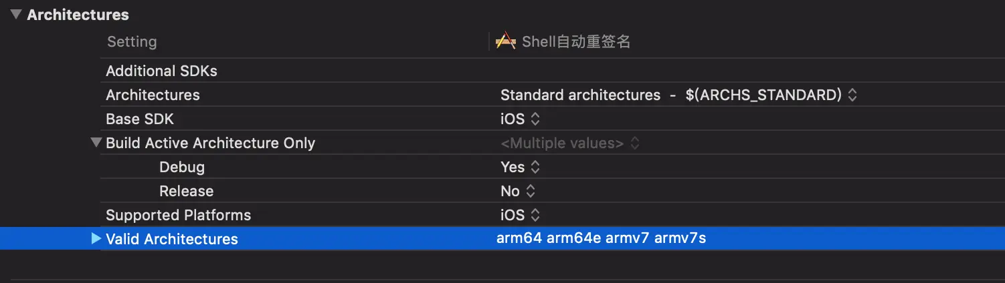
Task: Click the Shell自动重签名 column header text
Action: coord(576,41)
